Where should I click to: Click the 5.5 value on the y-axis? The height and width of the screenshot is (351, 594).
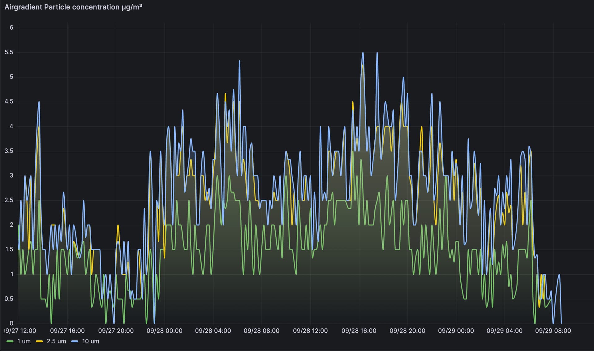tap(9, 52)
